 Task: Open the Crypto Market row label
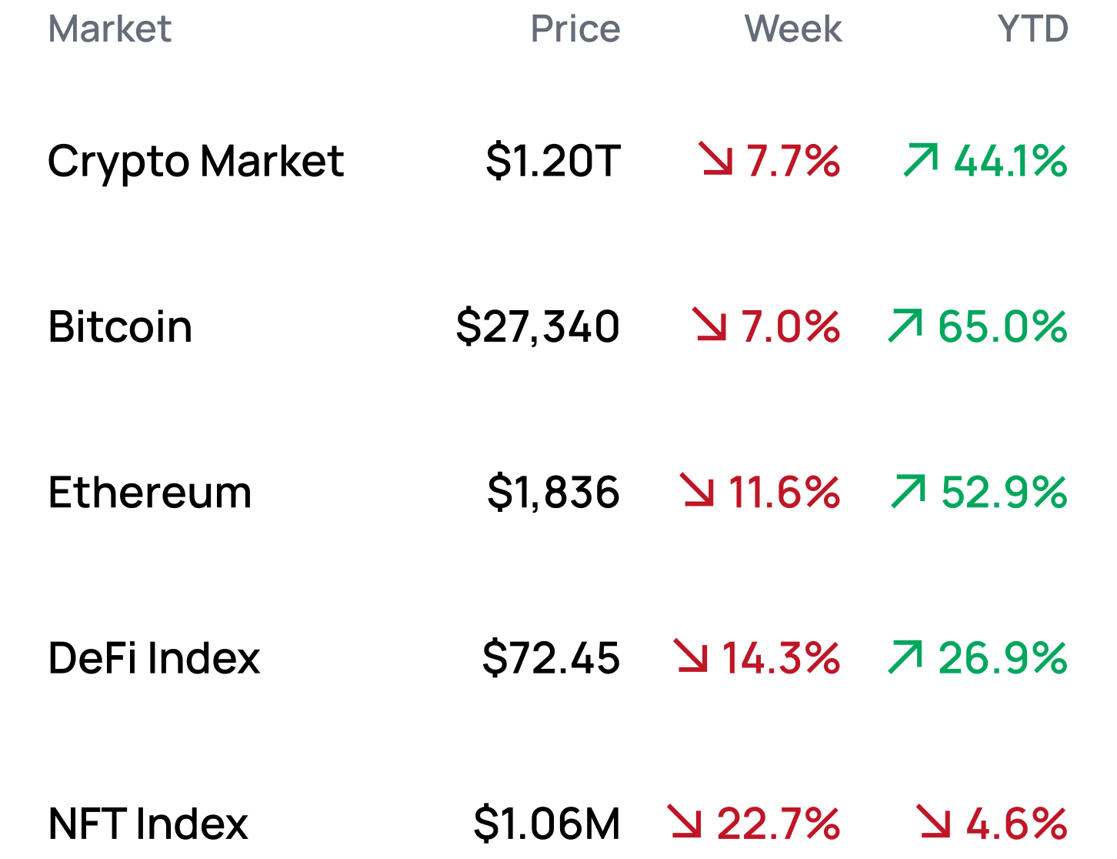pyautogui.click(x=195, y=162)
